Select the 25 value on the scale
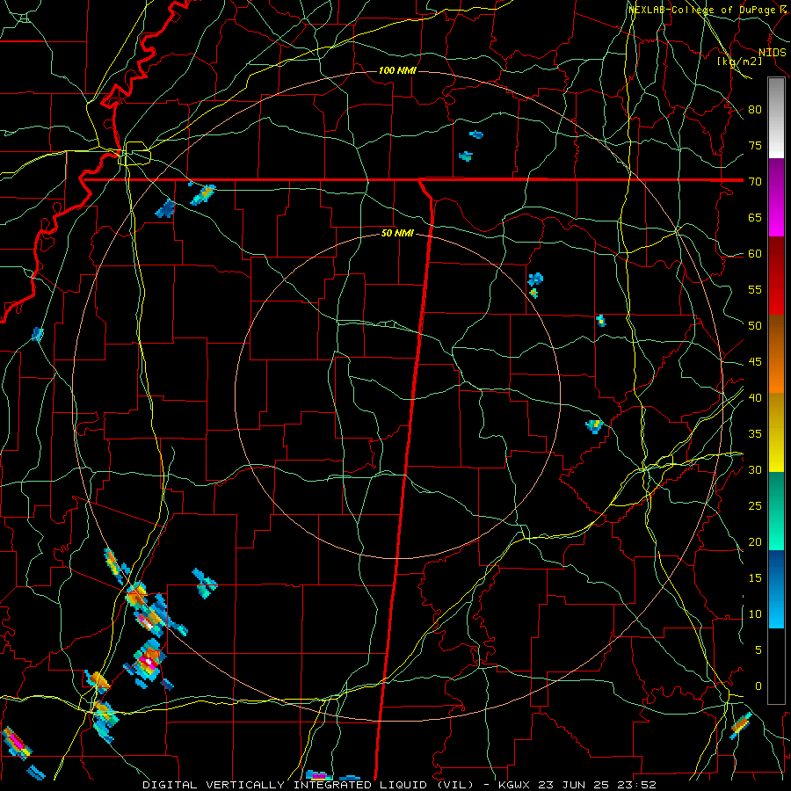 [x=755, y=506]
